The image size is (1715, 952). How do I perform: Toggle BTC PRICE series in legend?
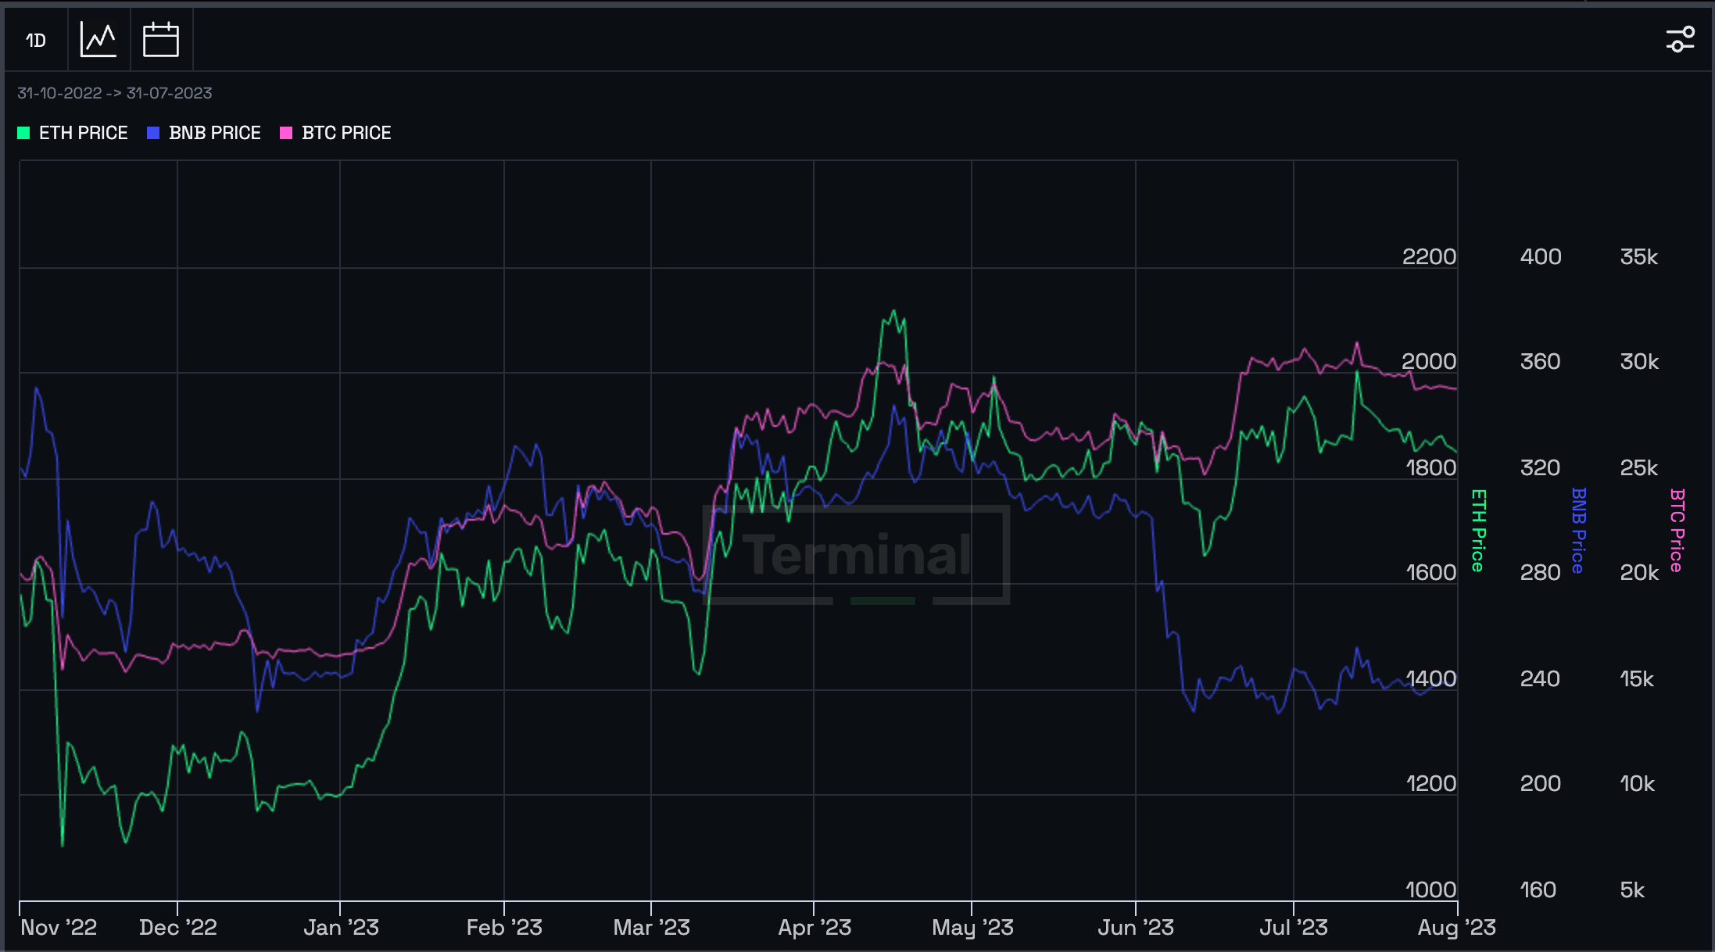click(336, 133)
